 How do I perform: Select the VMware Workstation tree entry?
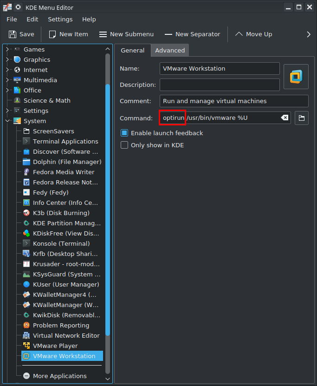[62, 356]
